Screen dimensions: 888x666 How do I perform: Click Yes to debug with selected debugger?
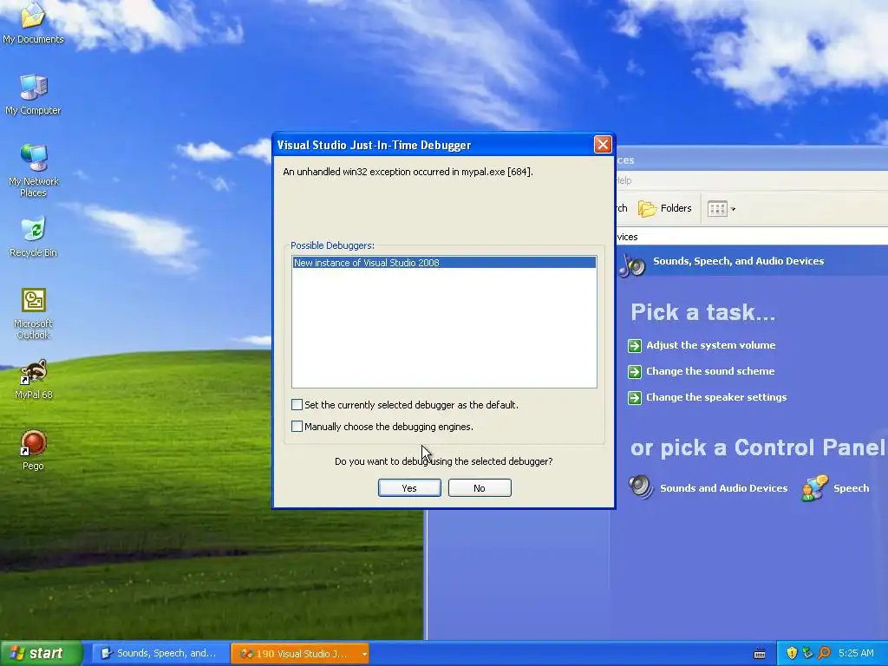[409, 487]
